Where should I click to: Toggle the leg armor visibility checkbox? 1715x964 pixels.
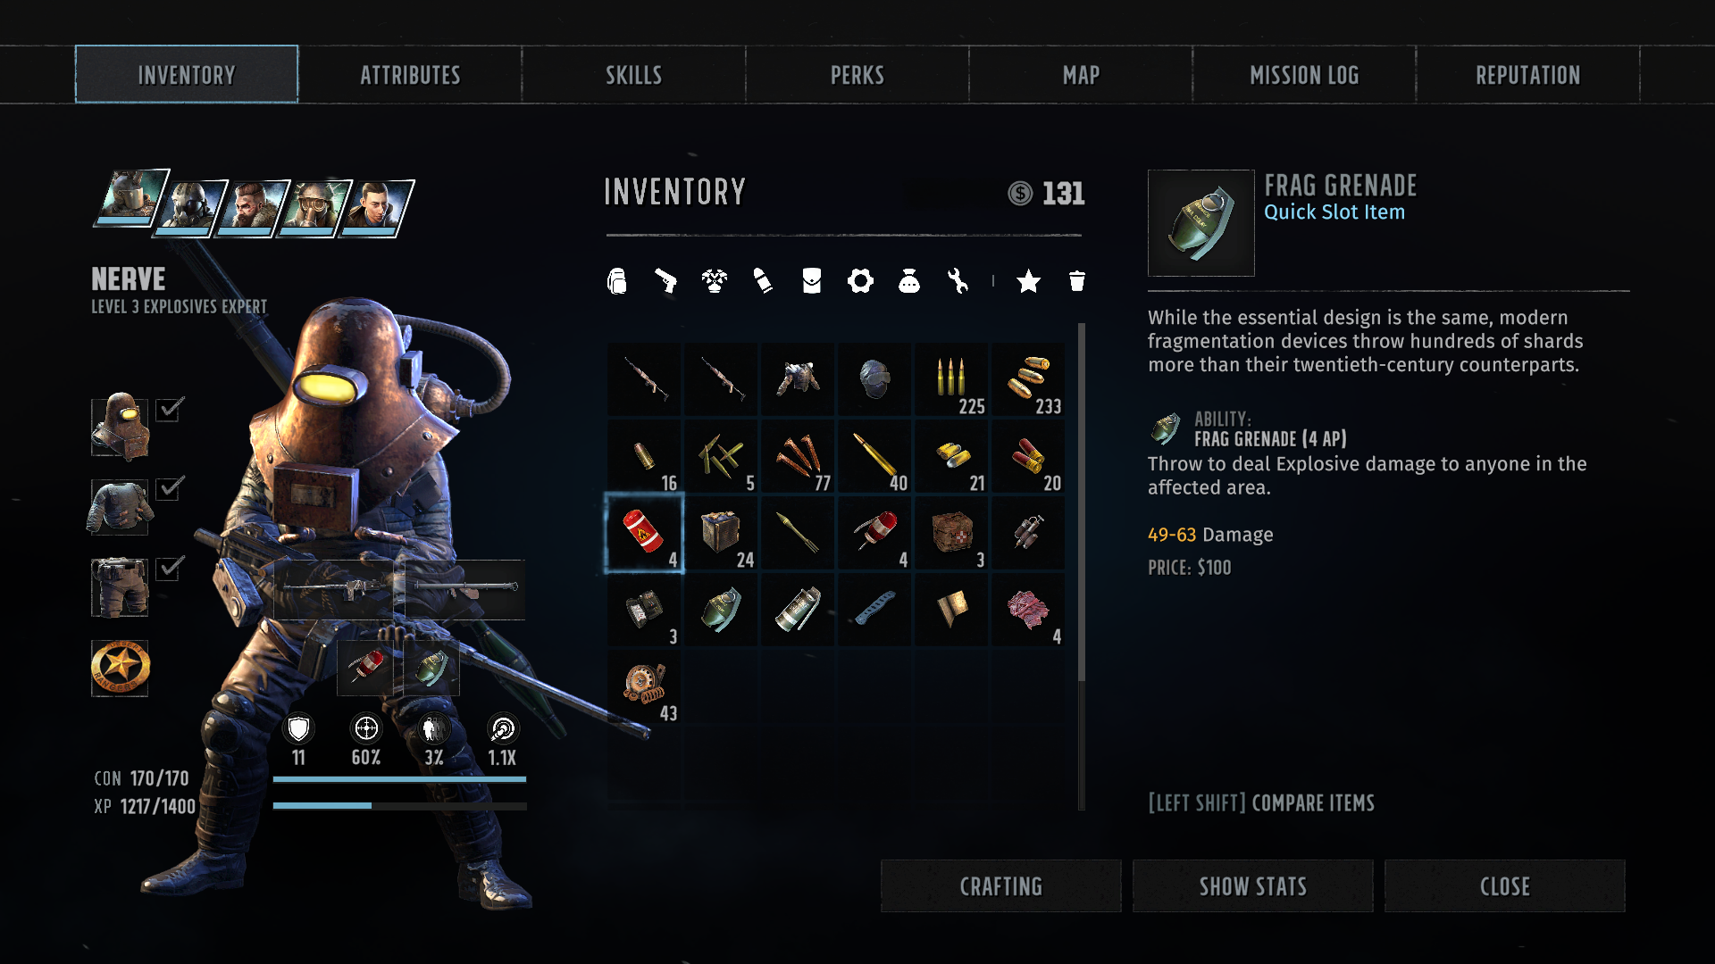(x=170, y=568)
